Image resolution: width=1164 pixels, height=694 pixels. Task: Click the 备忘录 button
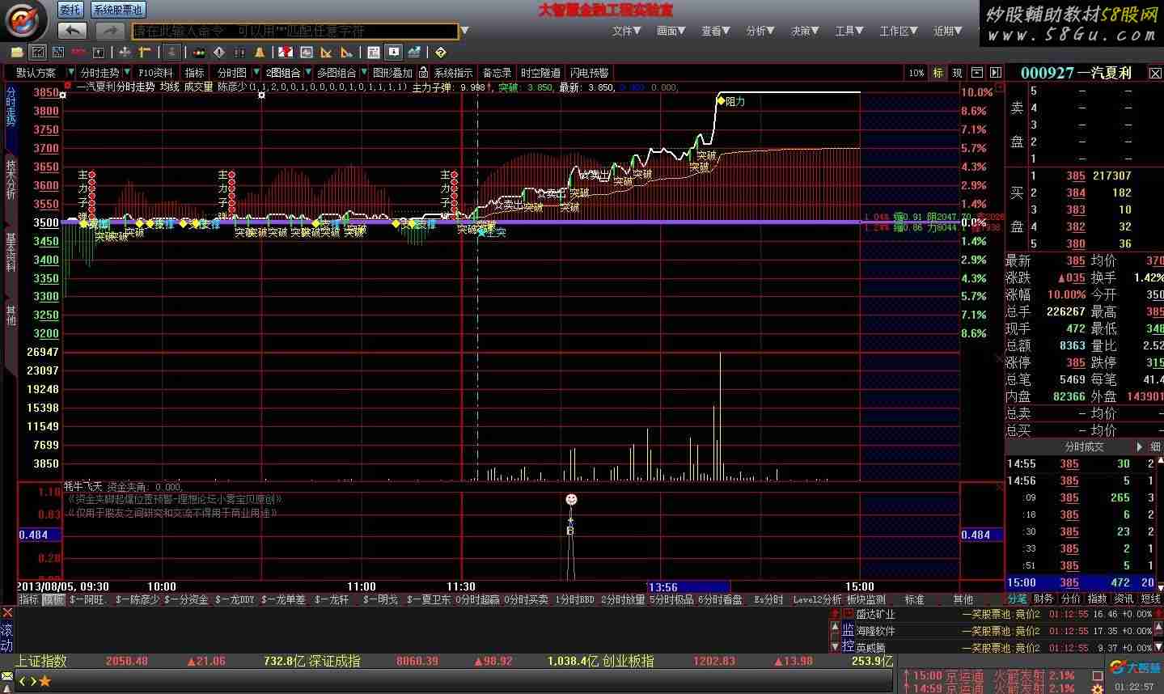point(497,73)
